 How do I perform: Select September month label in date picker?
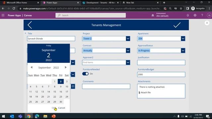(x=44, y=67)
